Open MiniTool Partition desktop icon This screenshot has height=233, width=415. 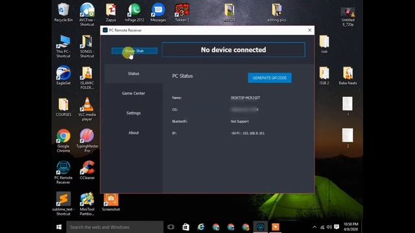[87, 204]
